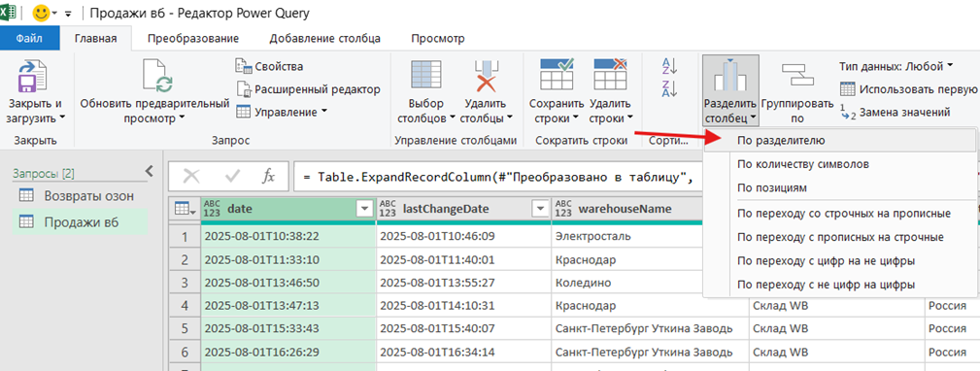
Task: Collapse the Queries (Запросы) pane chevron
Action: pos(149,171)
